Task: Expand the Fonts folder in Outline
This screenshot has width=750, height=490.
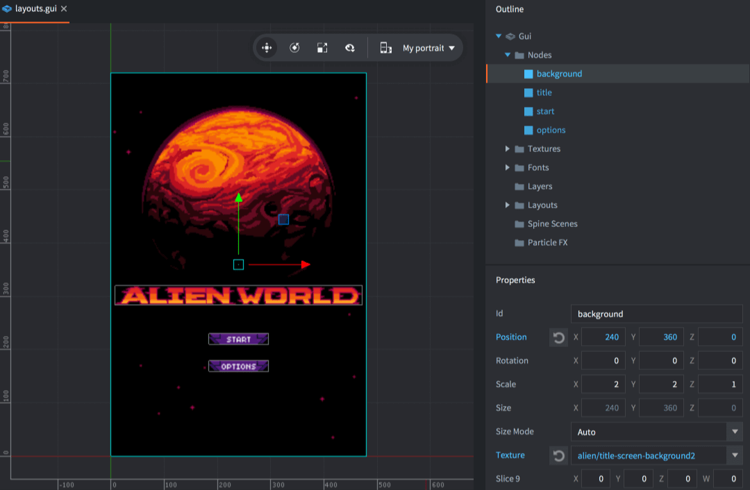Action: (x=508, y=168)
